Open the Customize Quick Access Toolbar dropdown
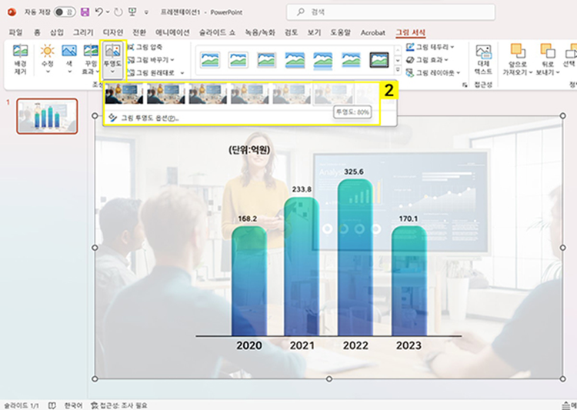This screenshot has width=577, height=410. tap(146, 12)
